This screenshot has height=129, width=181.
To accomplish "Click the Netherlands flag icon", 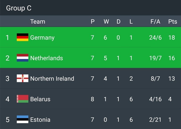I will [22, 58].
